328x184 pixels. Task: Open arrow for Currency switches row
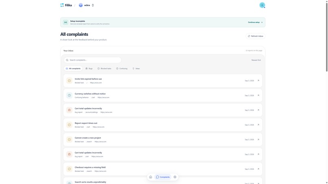pos(258,95)
